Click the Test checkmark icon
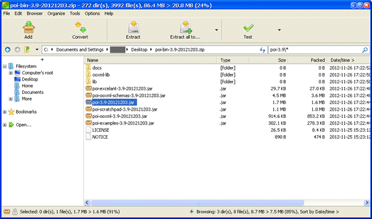 (248, 28)
